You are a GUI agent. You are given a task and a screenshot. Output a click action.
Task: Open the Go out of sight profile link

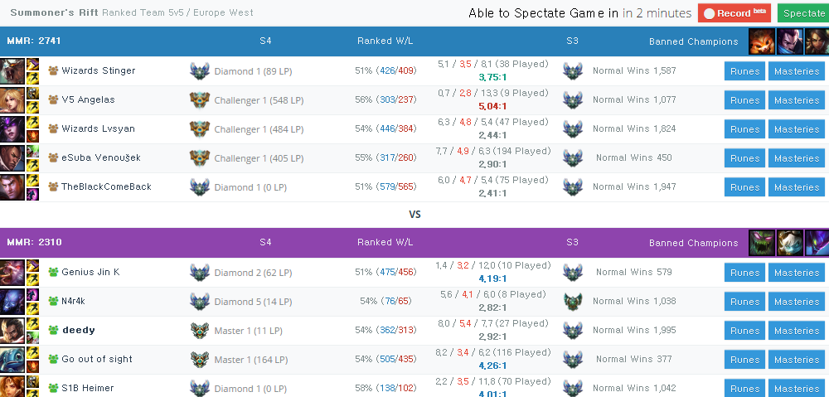(x=97, y=359)
